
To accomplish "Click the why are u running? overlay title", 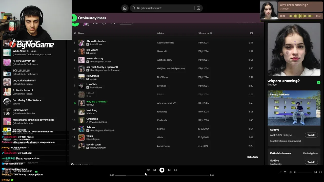I will (294, 5).
